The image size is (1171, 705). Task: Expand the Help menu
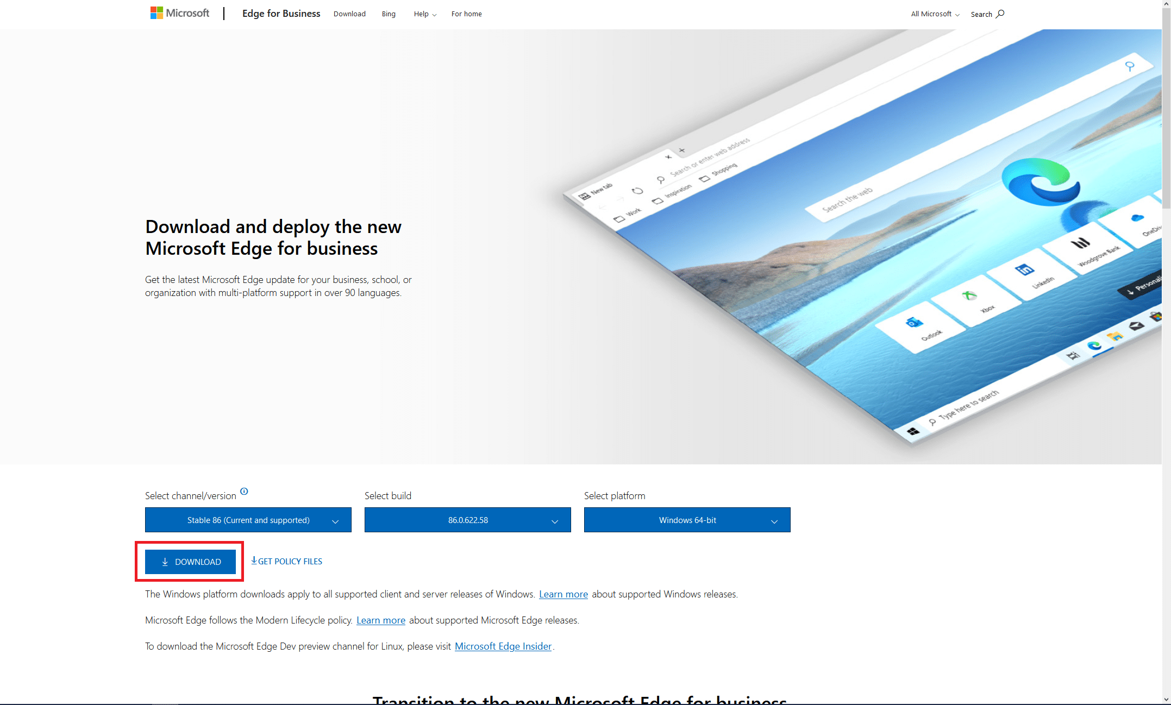click(425, 14)
